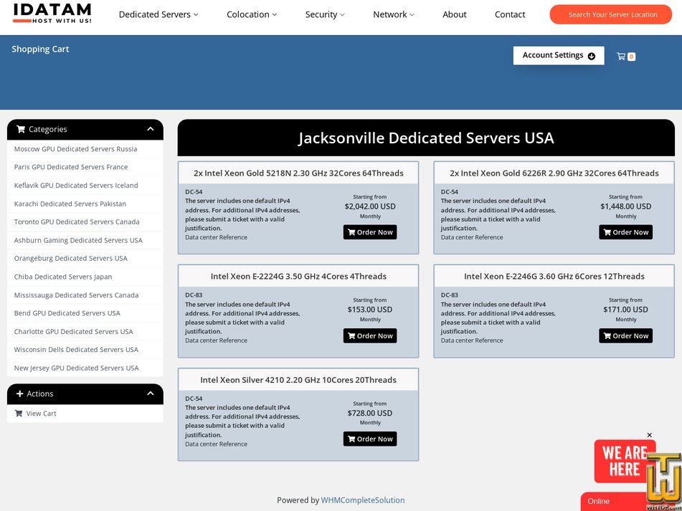Screen dimensions: 682x511
Task: Order the Xeon Silver 4210 server
Action: click(370, 439)
